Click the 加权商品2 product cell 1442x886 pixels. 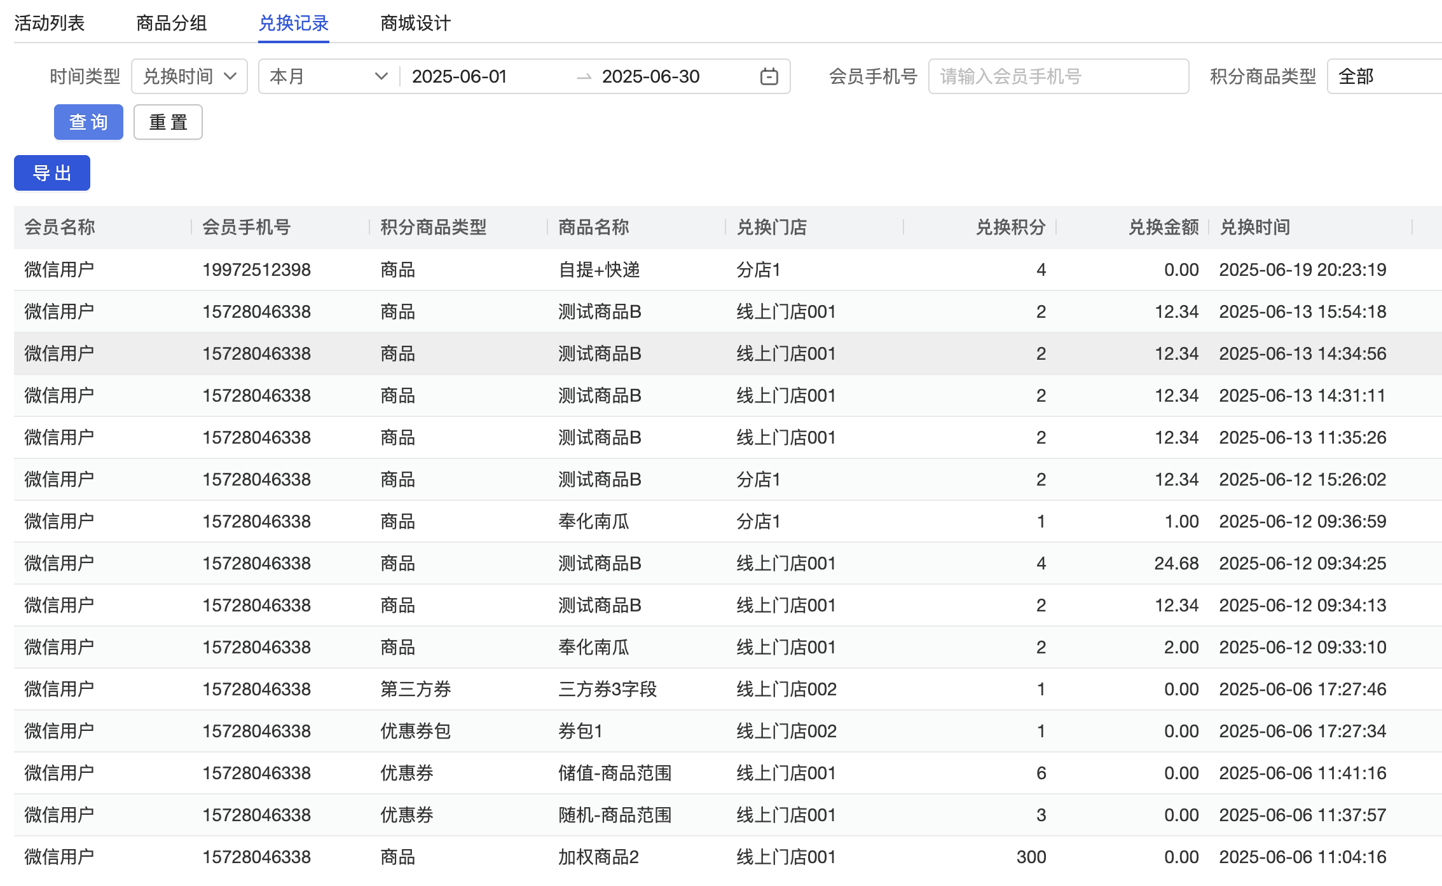(x=598, y=857)
